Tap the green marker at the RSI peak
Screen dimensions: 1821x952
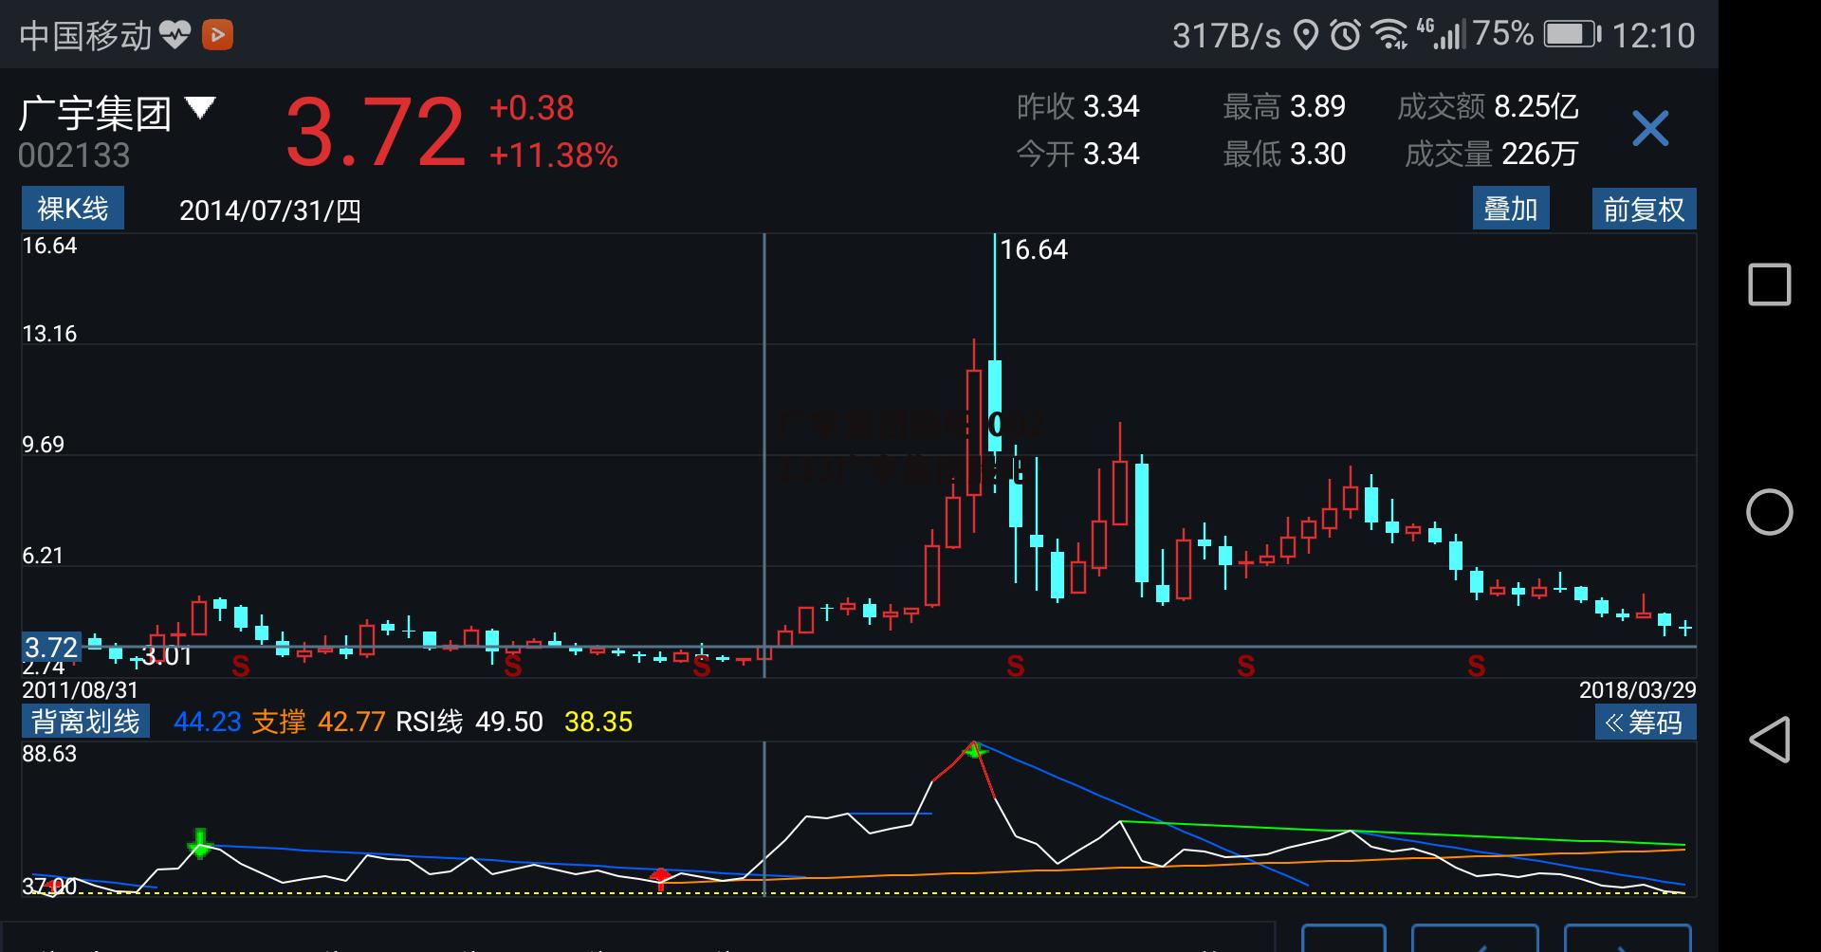click(974, 750)
